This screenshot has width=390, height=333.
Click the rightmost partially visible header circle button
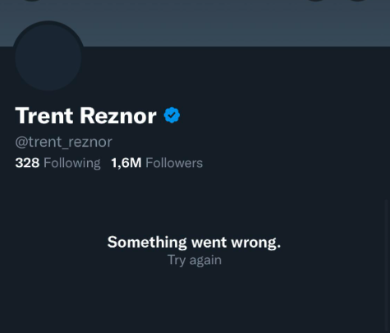[357, 1]
